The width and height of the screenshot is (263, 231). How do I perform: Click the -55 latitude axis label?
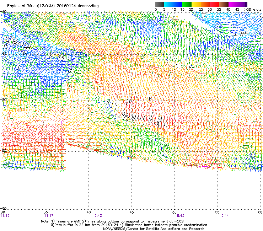[3, 150]
